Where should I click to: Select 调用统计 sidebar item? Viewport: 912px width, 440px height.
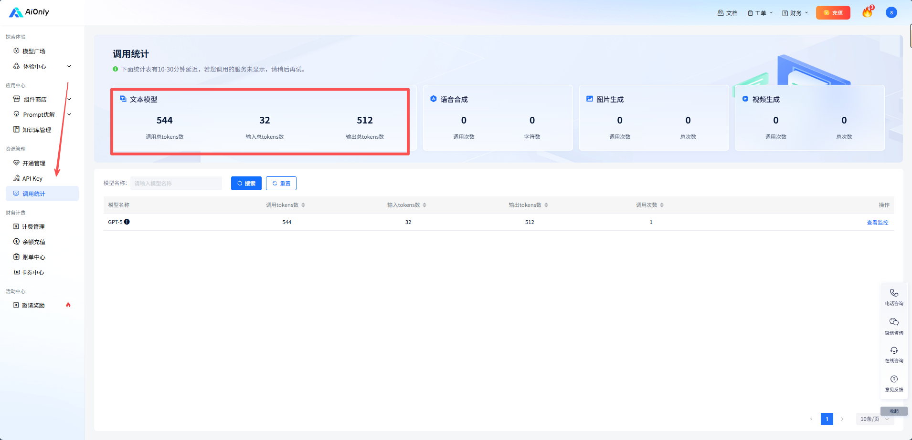click(42, 194)
